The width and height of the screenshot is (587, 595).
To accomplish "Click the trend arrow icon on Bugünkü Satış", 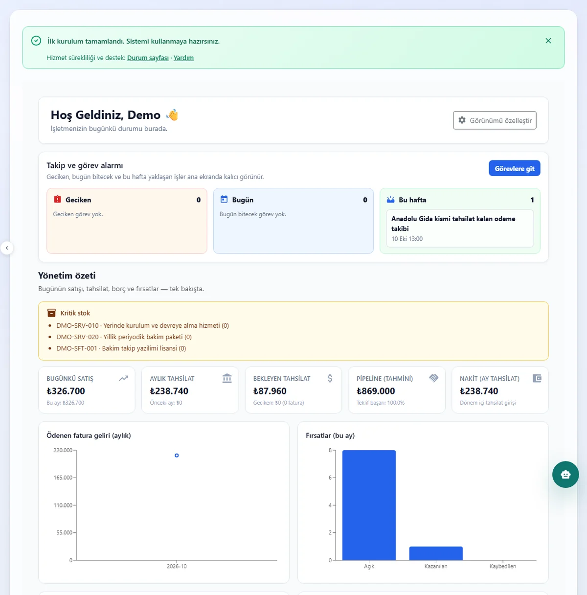I will [123, 378].
